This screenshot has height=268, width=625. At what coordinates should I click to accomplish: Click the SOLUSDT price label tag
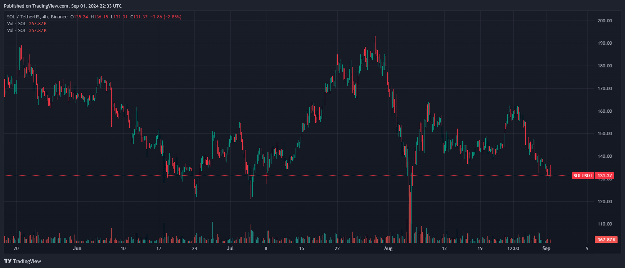click(583, 176)
